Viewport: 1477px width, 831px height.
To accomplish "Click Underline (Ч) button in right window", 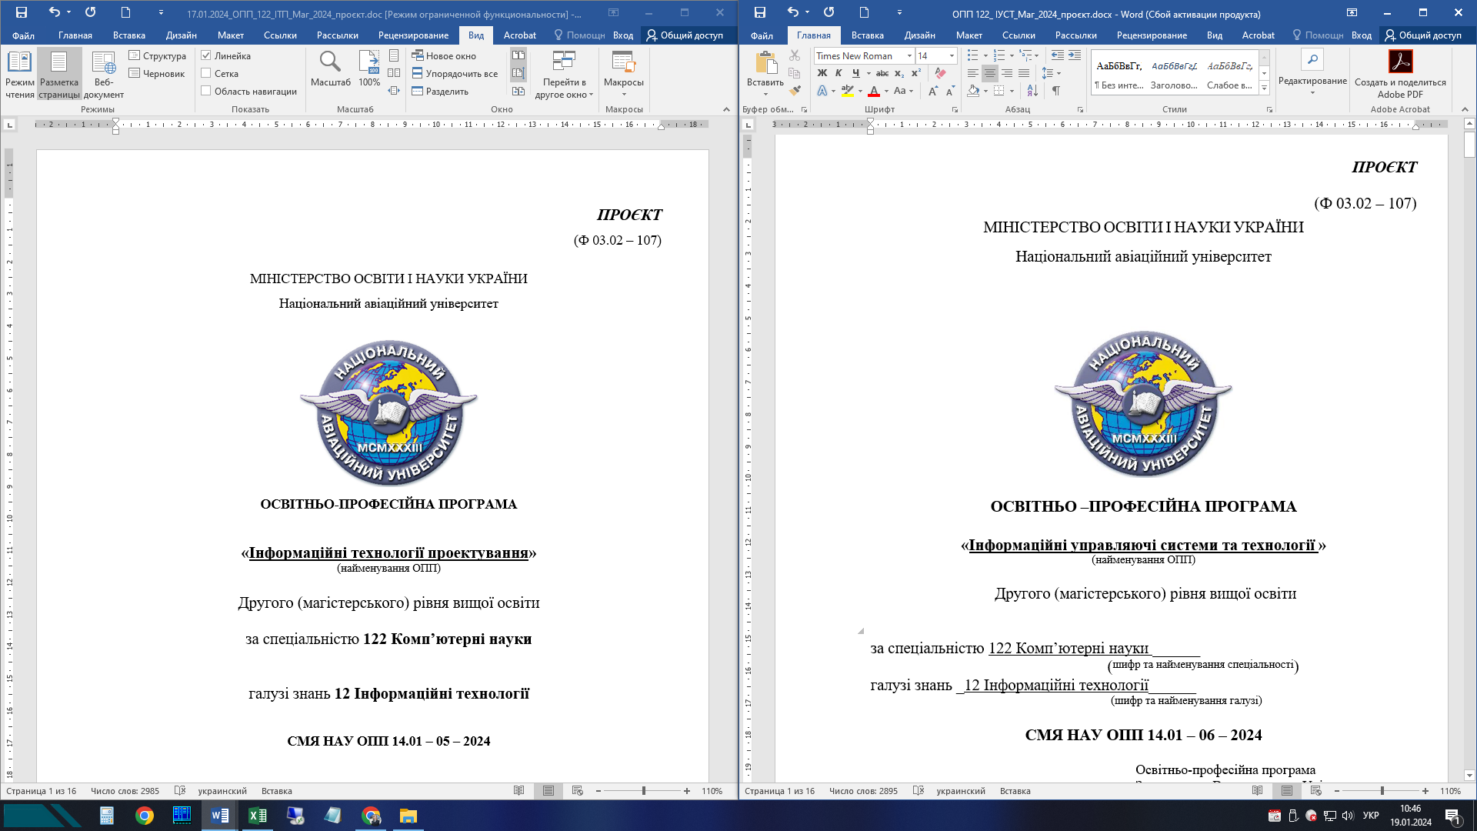I will click(x=855, y=73).
